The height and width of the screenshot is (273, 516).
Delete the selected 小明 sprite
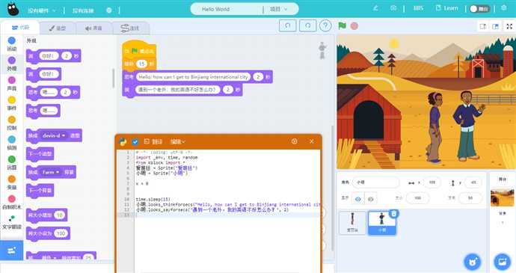coord(393,214)
